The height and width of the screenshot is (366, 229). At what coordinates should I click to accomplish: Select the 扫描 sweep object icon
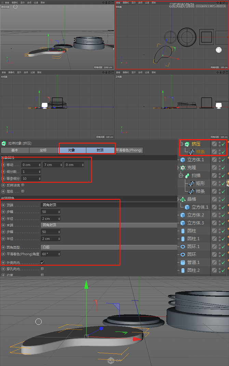click(x=187, y=176)
